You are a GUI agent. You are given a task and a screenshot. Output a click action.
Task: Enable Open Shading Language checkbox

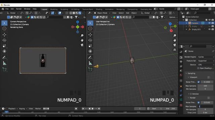[198, 68]
